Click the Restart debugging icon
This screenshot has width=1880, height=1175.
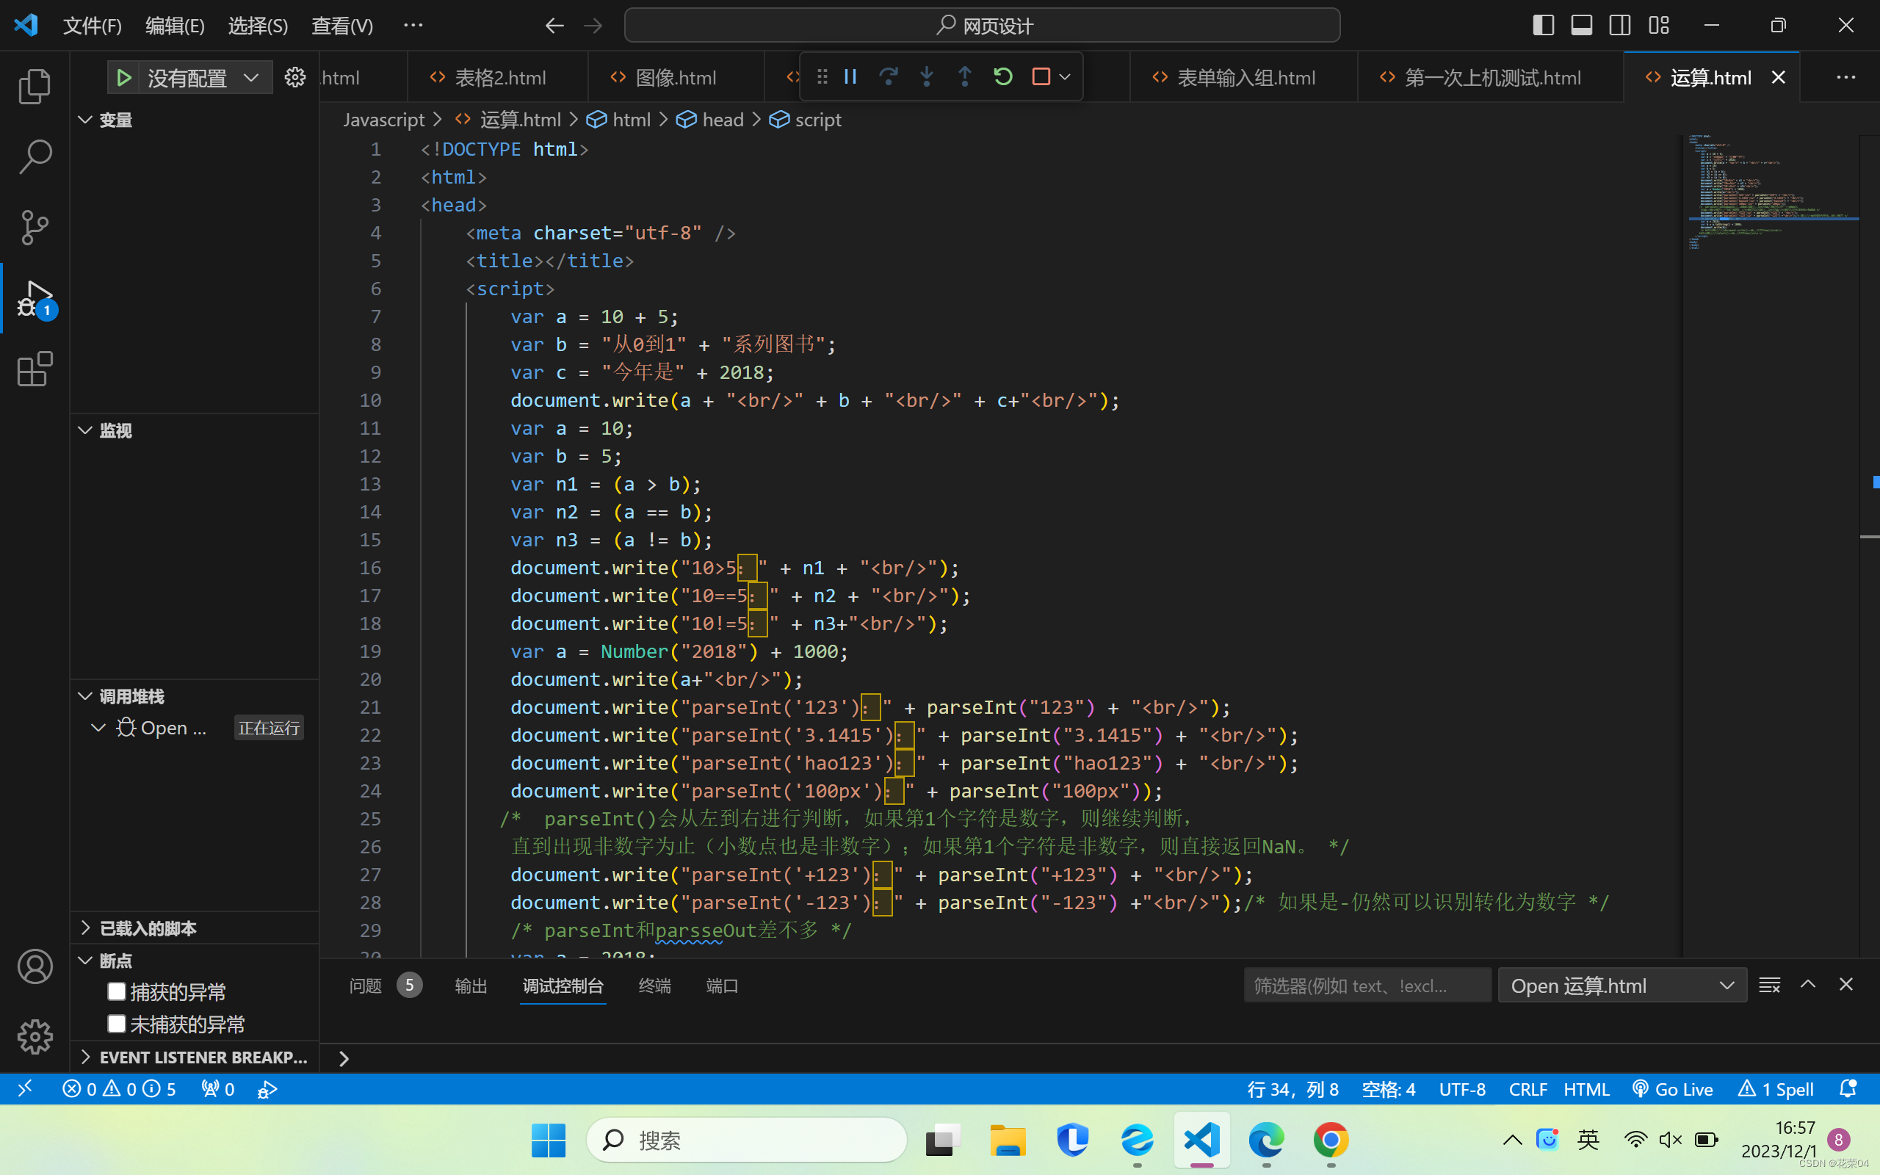[x=1003, y=76]
